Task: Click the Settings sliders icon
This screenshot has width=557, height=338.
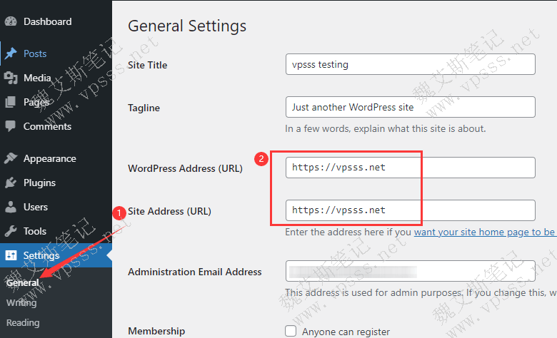Action: (11, 255)
